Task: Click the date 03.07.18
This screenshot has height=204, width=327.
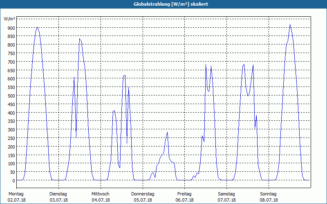Action: coord(58,200)
